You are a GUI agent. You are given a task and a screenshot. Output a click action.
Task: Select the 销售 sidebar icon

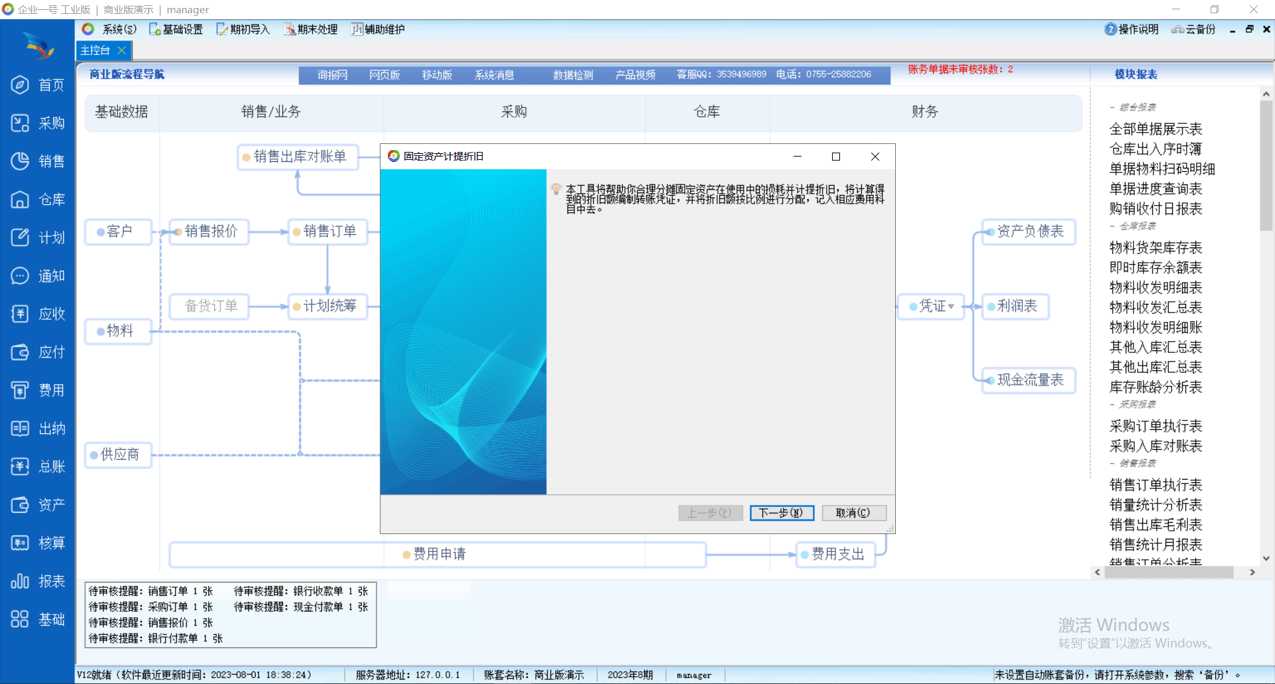tap(21, 161)
